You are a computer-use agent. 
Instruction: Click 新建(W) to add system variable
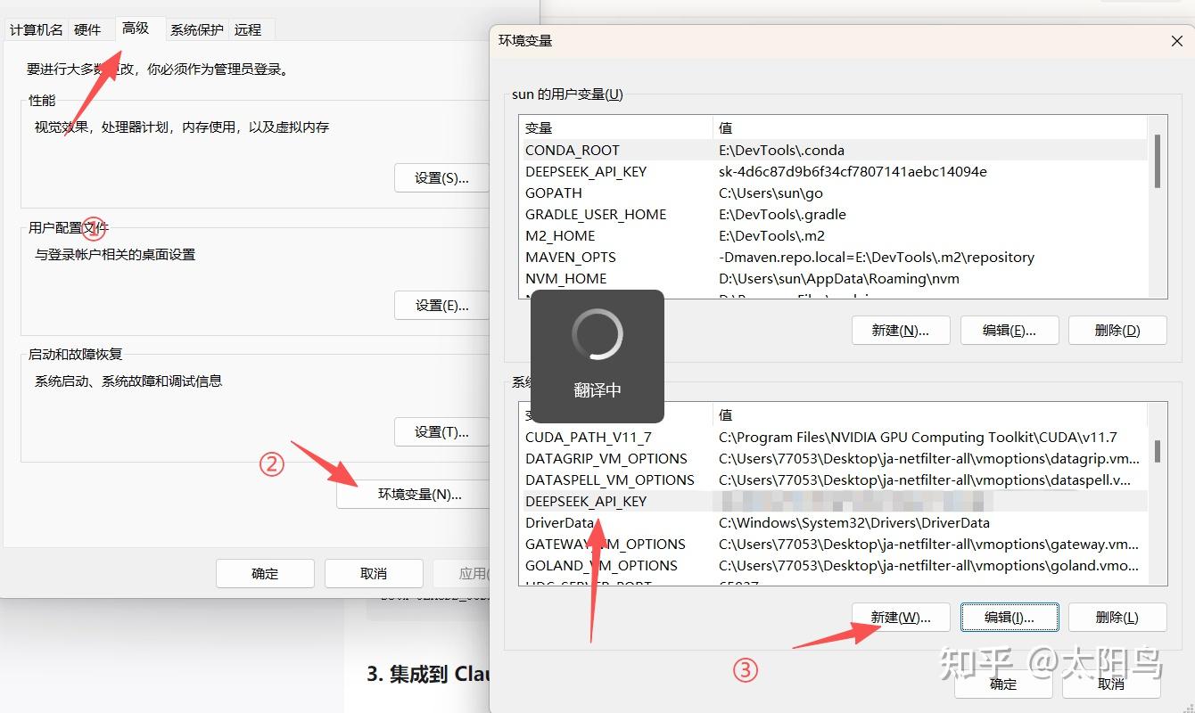(900, 617)
